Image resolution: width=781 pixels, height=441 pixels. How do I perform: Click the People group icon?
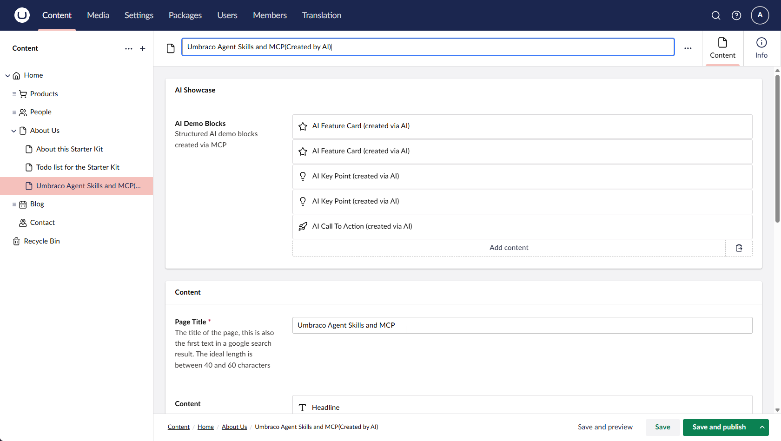pos(23,112)
